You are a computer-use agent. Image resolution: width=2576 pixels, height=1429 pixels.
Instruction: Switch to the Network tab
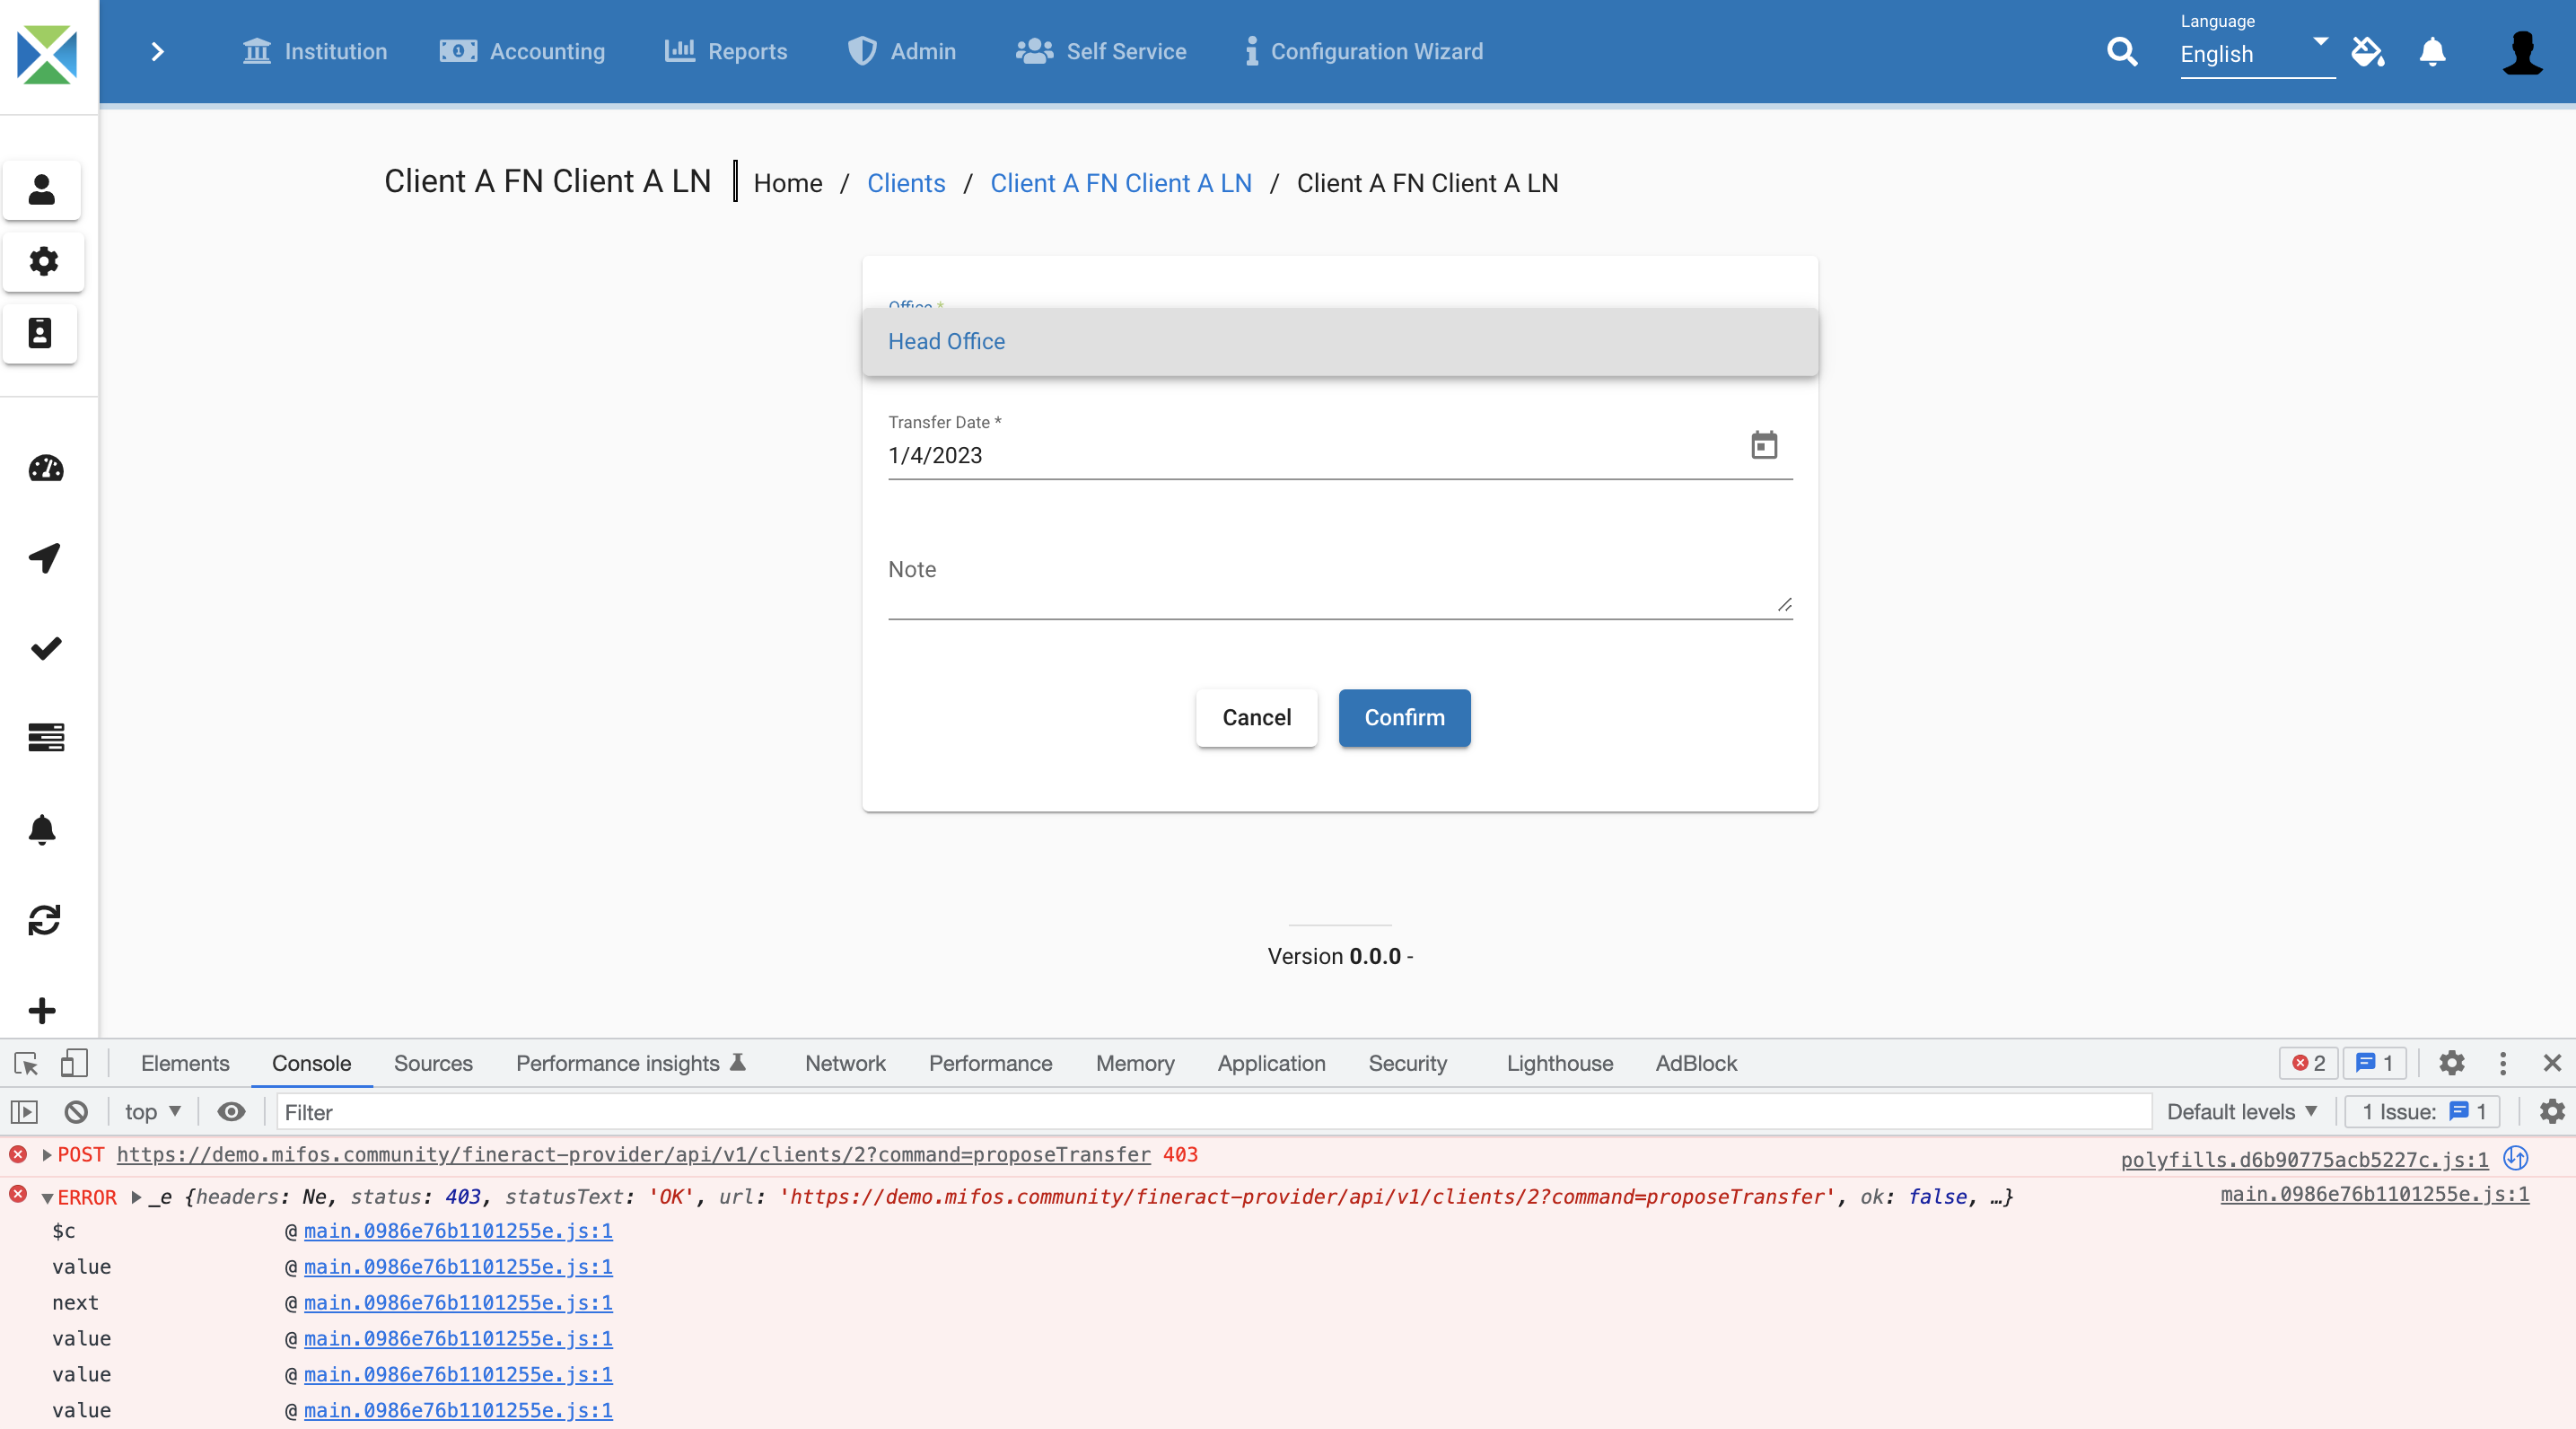coord(845,1064)
